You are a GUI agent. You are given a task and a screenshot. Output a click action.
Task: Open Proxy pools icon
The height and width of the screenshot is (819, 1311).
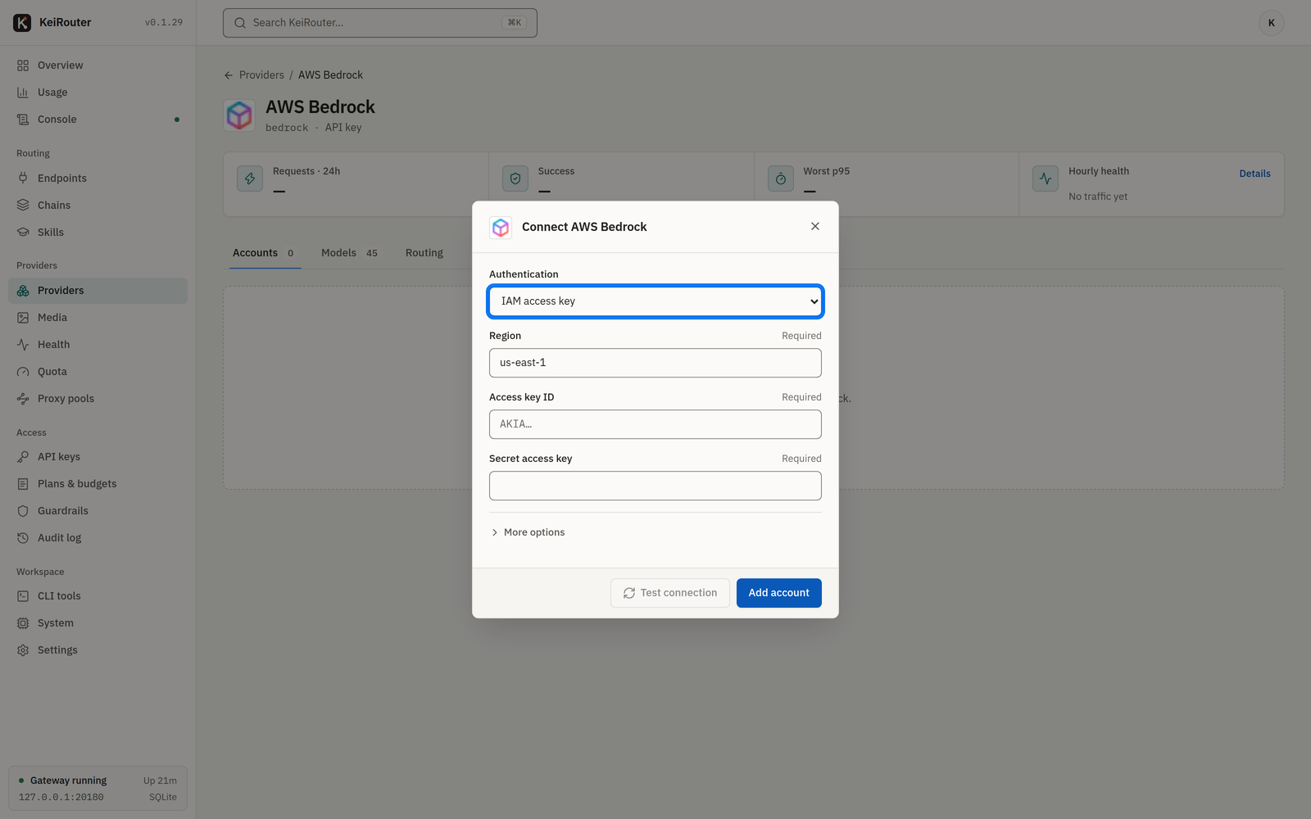[23, 399]
